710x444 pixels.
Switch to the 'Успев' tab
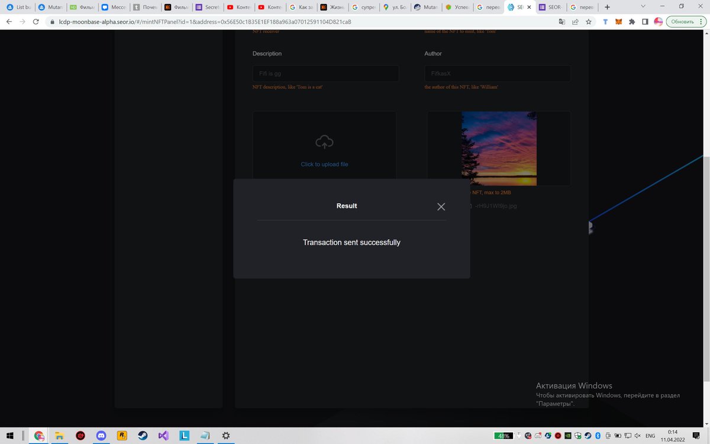(458, 7)
